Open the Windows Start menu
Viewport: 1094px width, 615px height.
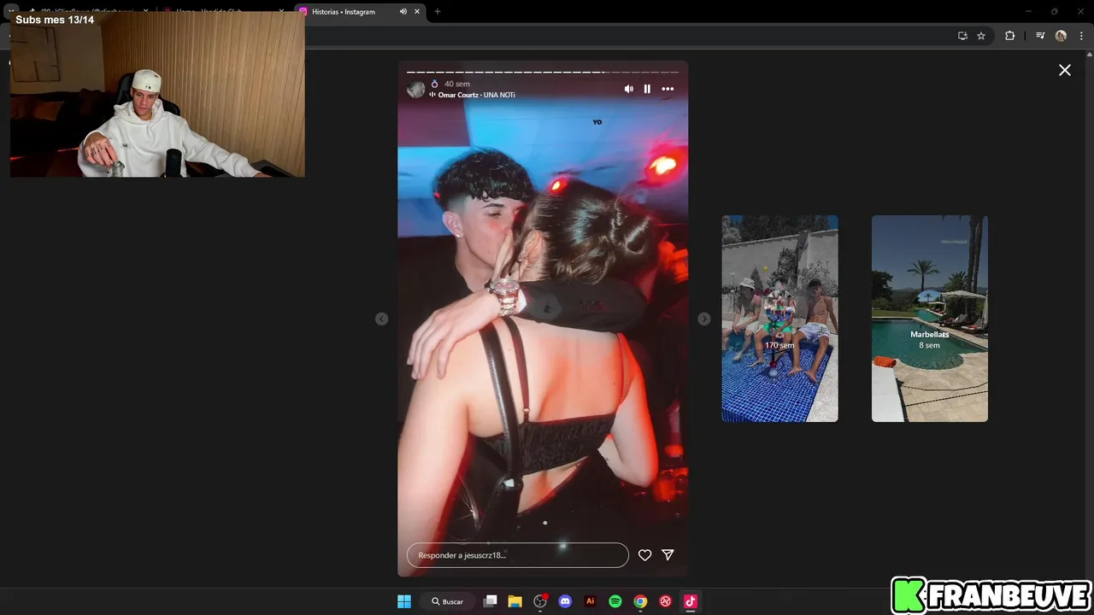pyautogui.click(x=404, y=601)
